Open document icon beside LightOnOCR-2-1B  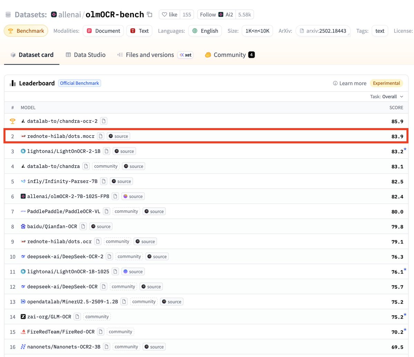(x=107, y=151)
